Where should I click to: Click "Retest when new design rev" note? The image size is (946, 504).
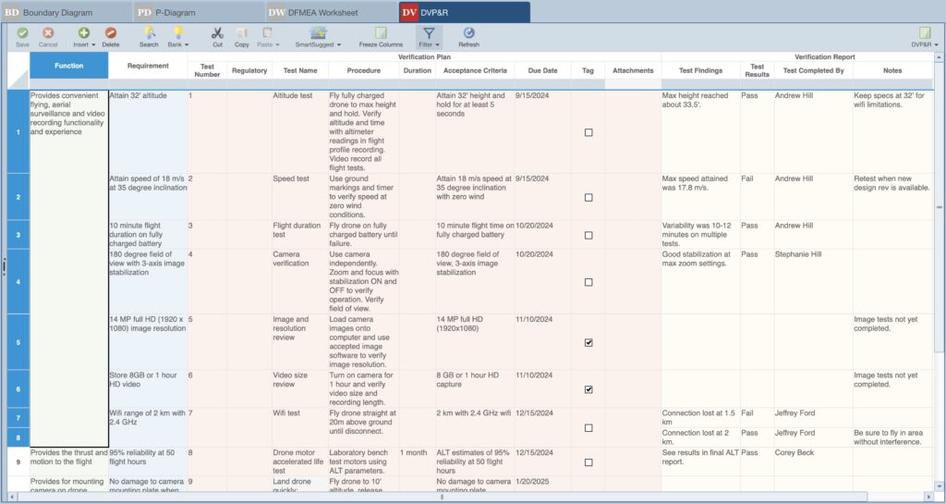pos(892,197)
